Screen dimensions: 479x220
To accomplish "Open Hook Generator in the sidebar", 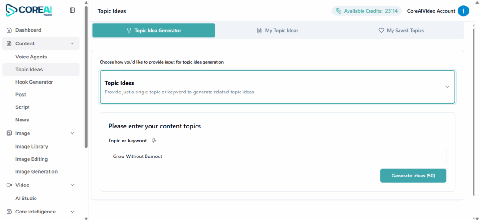I will point(34,82).
